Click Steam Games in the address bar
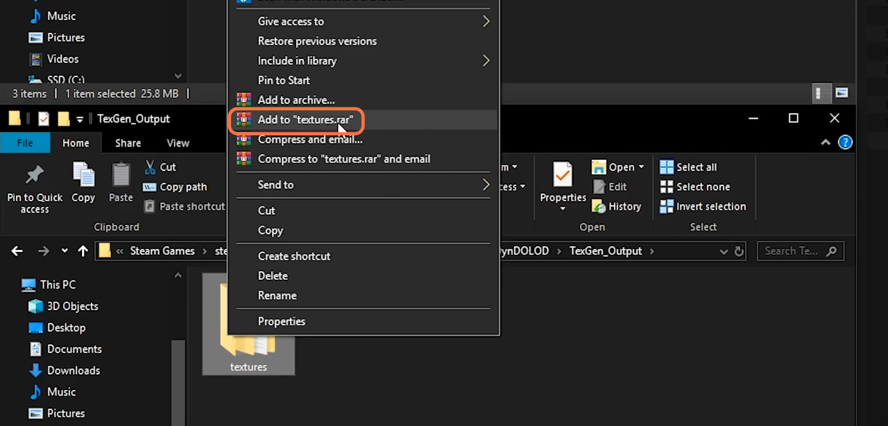This screenshot has height=426, width=888. click(162, 251)
